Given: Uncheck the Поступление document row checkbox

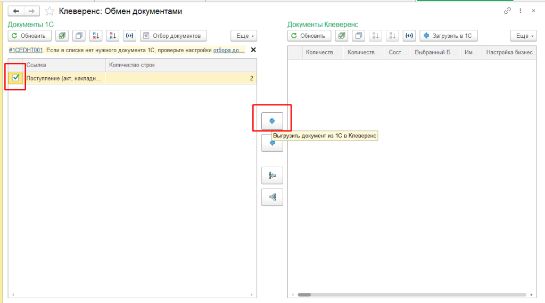Looking at the screenshot, I should [16, 78].
